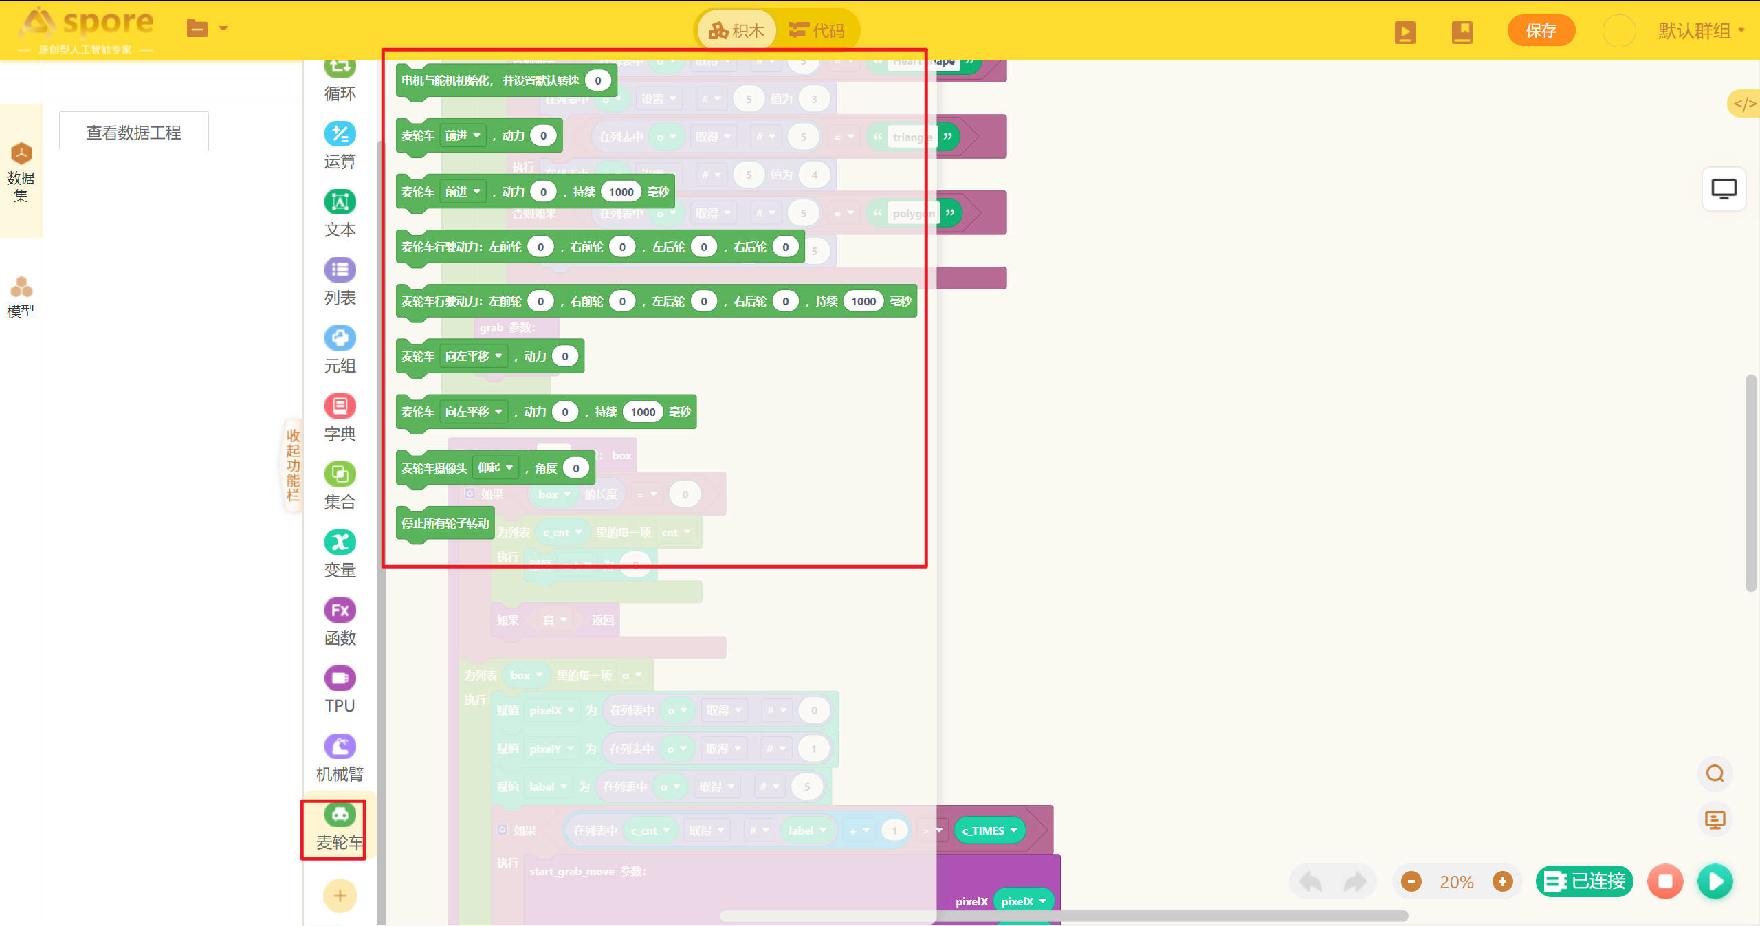Toggle the 已连接 connection status button
This screenshot has width=1760, height=926.
1584,881
